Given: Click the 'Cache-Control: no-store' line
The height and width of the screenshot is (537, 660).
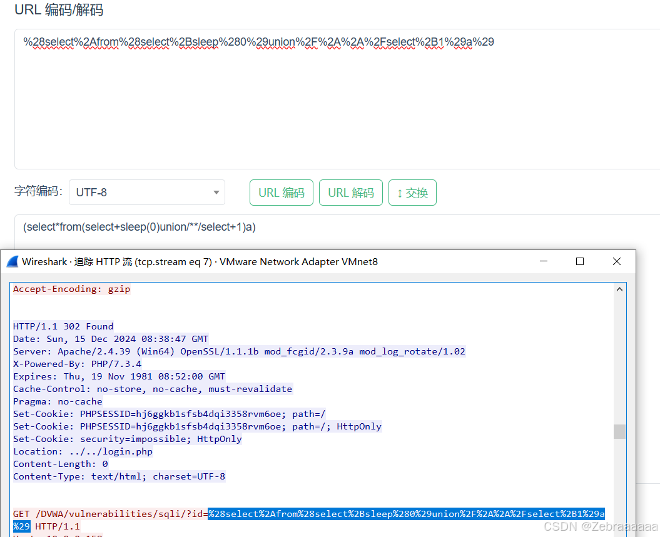Looking at the screenshot, I should click(153, 389).
